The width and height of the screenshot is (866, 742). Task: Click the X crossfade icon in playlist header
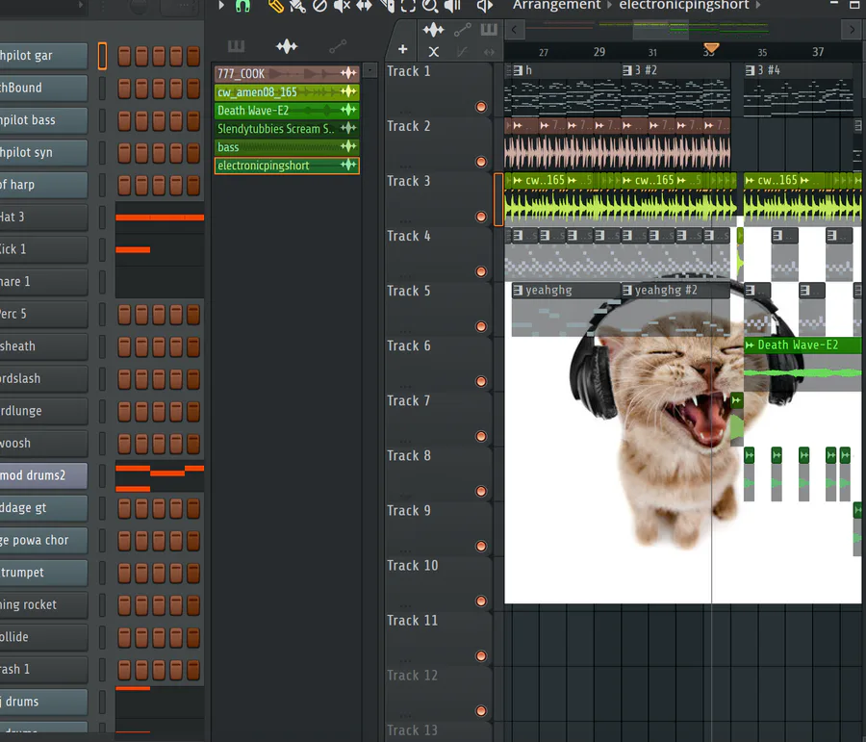click(434, 52)
